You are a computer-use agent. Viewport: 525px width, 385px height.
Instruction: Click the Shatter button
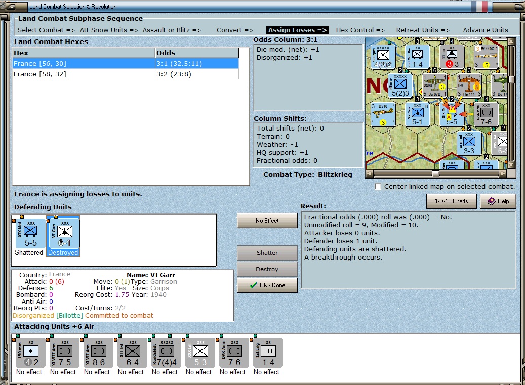click(267, 253)
